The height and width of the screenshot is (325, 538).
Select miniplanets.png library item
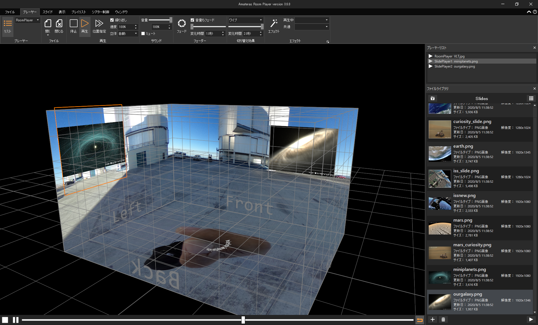(x=480, y=277)
